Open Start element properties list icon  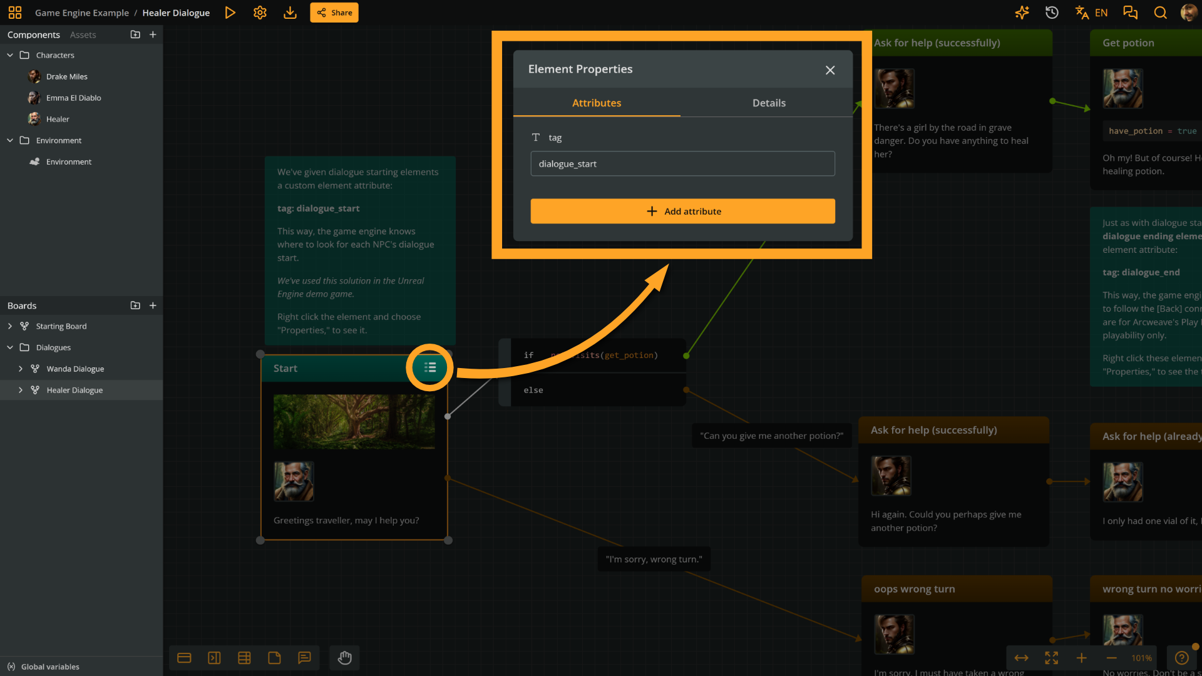tap(429, 367)
